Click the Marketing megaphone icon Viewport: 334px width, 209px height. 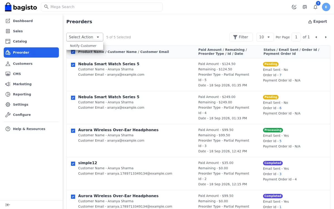pyautogui.click(x=8, y=84)
